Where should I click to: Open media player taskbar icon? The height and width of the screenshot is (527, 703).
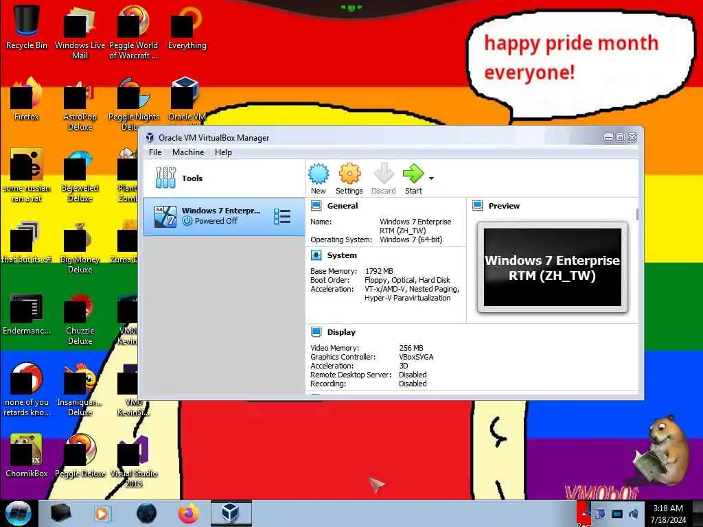(x=103, y=513)
